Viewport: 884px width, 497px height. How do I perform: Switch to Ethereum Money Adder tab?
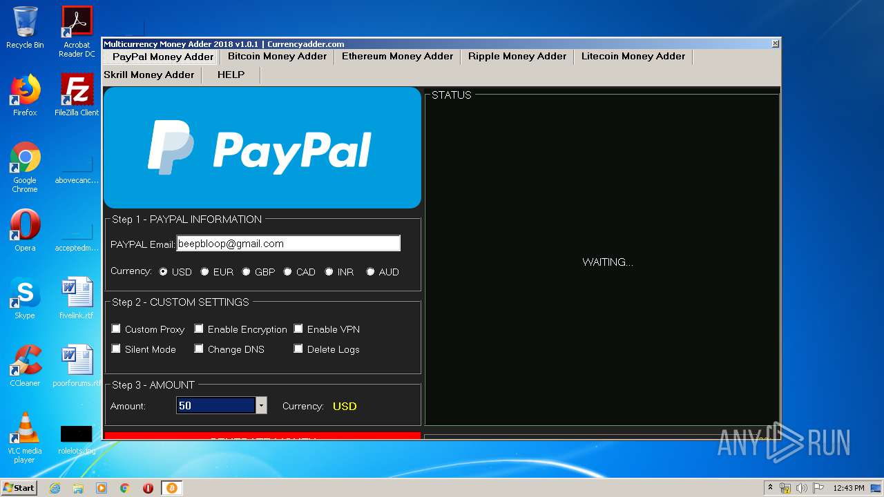pos(397,56)
